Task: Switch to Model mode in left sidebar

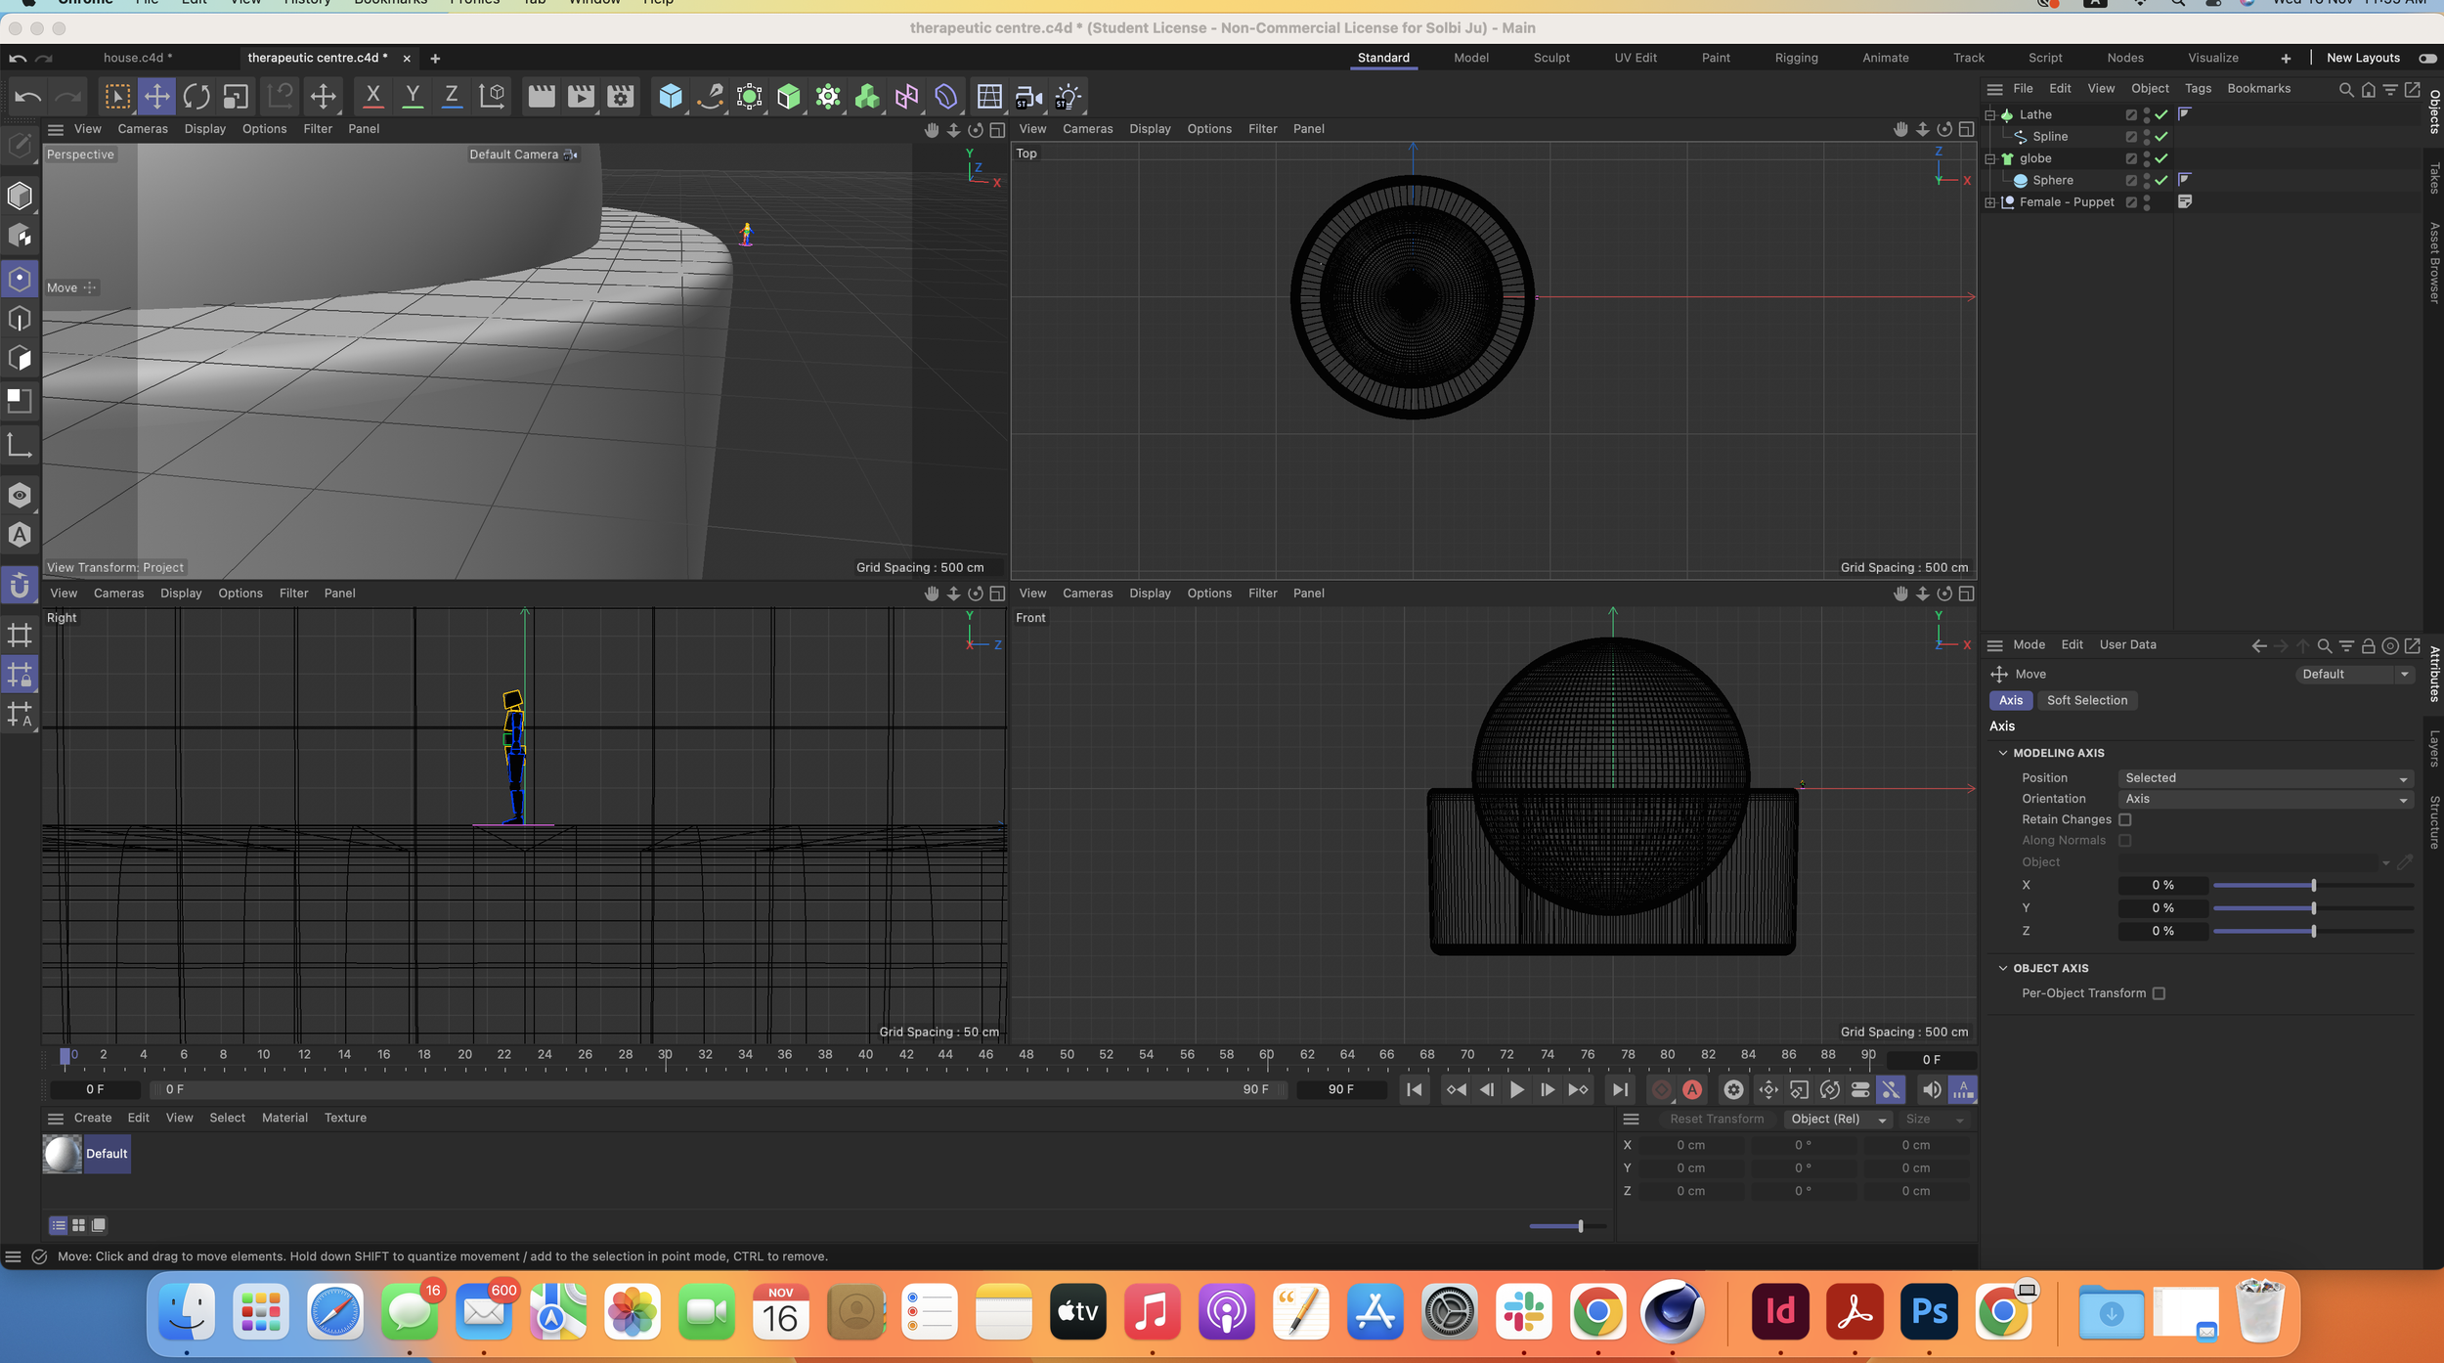Action: click(x=20, y=196)
